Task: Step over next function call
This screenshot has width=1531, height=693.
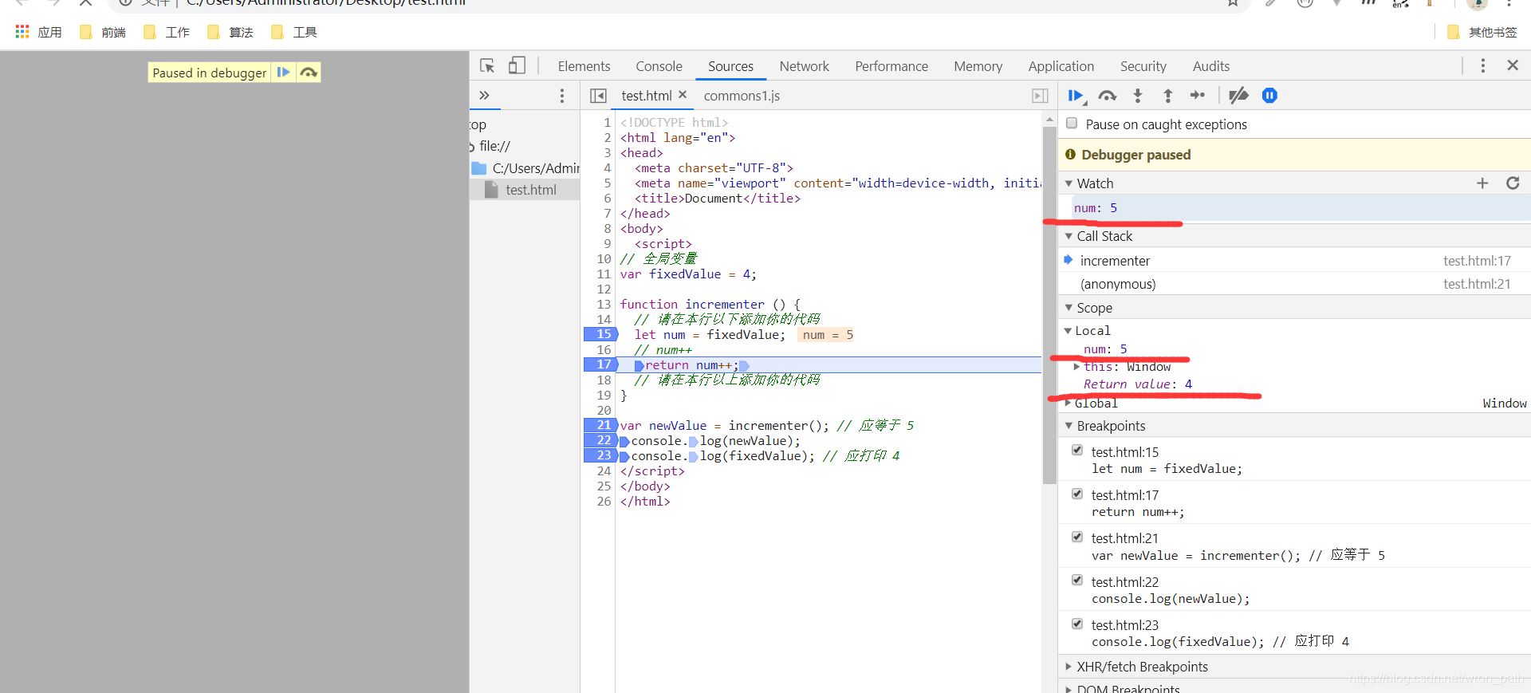Action: [x=1108, y=96]
